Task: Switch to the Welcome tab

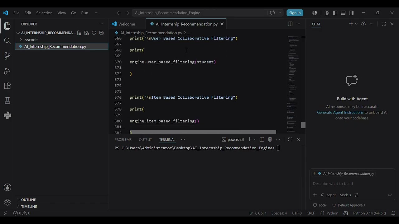Action: click(127, 24)
